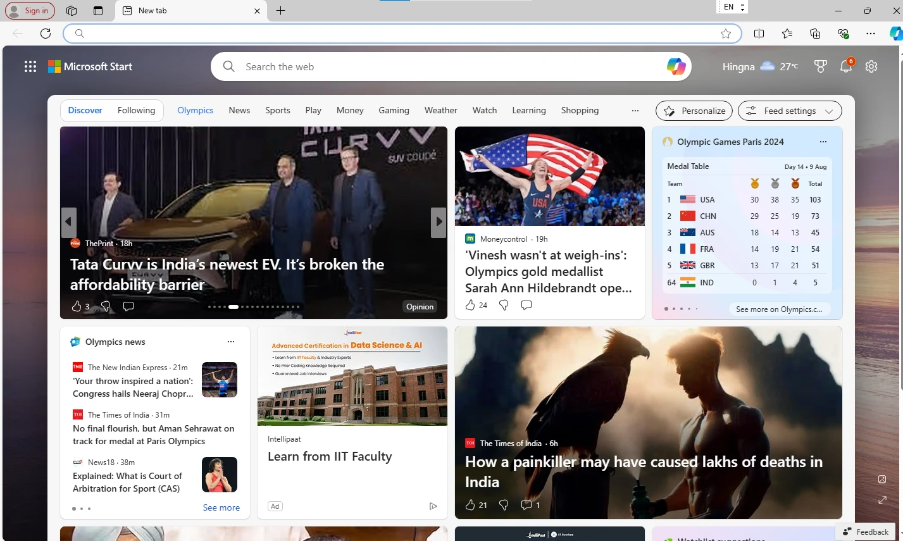The width and height of the screenshot is (903, 541).
Task: Open Olympic Games Paris 2024 widget options
Action: point(823,142)
